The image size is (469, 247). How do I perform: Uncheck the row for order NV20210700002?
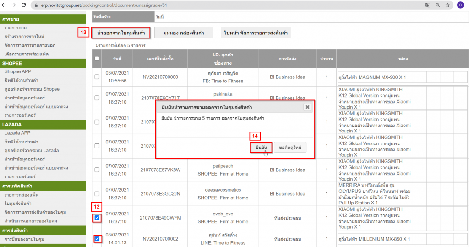coord(97,239)
